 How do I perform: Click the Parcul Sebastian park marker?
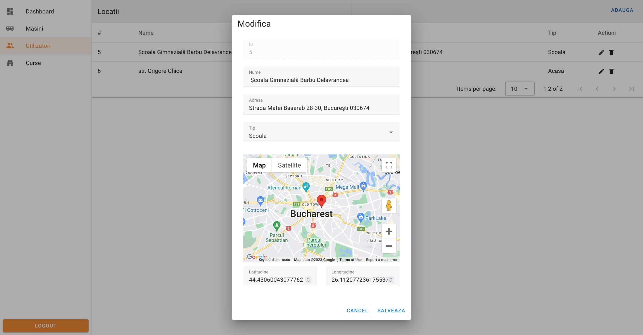pyautogui.click(x=277, y=226)
